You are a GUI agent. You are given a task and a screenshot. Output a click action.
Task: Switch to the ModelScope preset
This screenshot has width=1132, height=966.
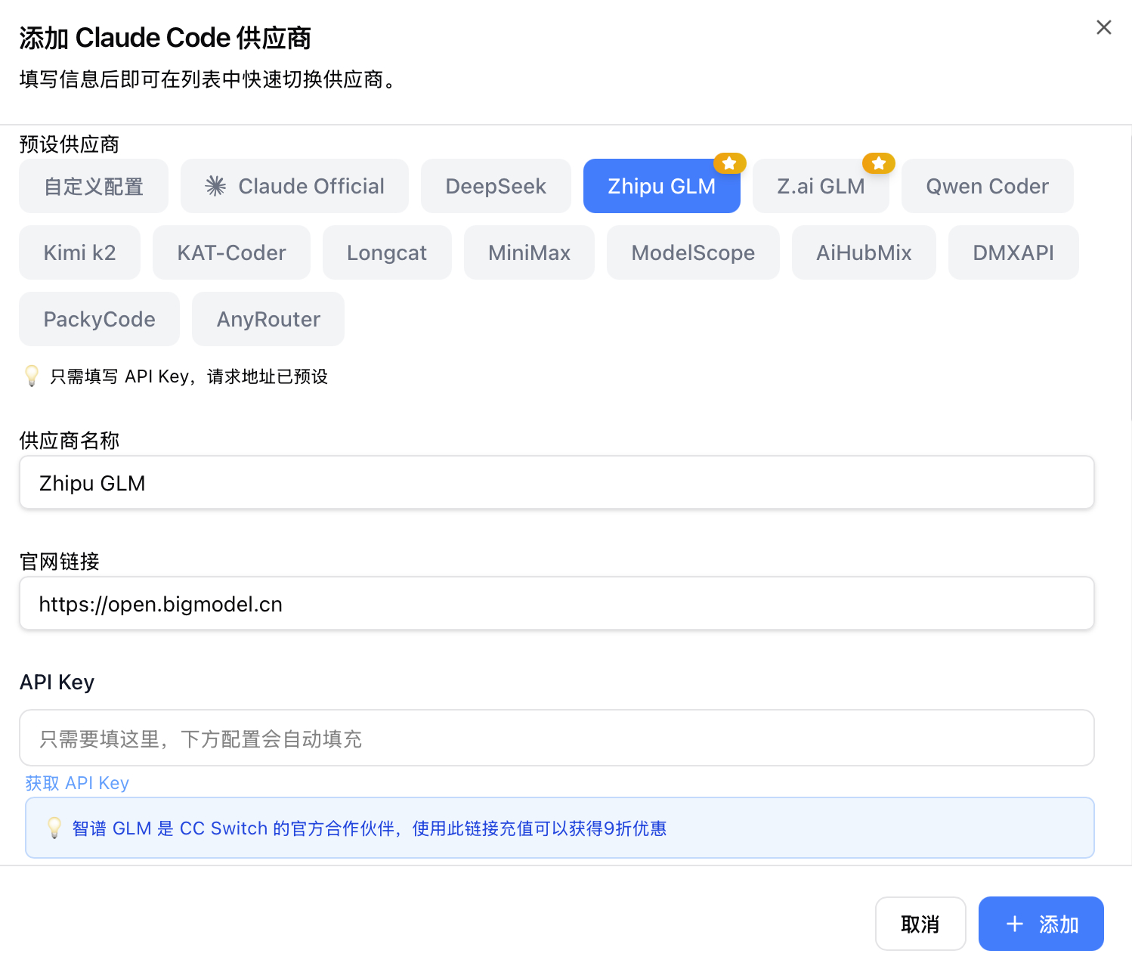(692, 252)
